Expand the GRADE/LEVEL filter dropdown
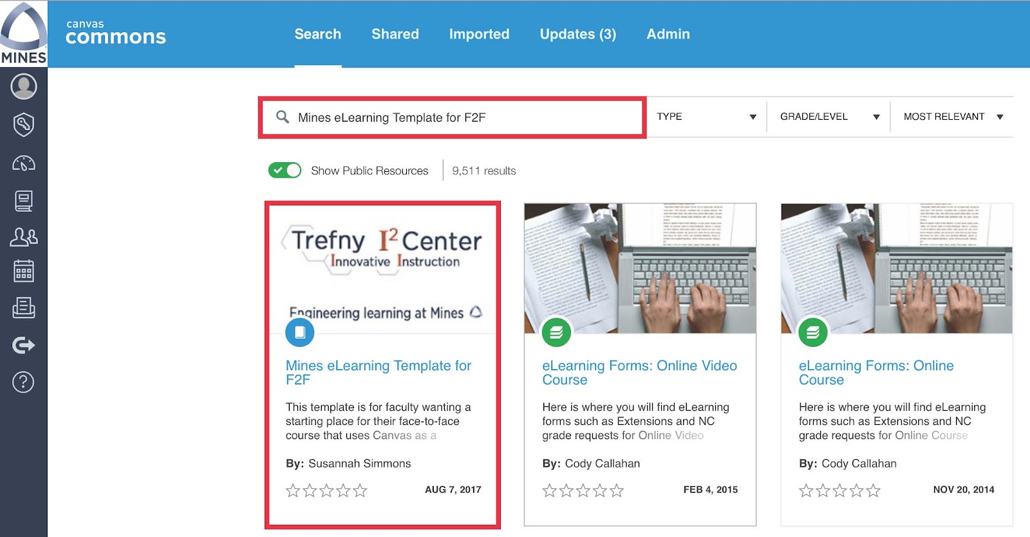Image resolution: width=1030 pixels, height=537 pixels. [x=829, y=117]
